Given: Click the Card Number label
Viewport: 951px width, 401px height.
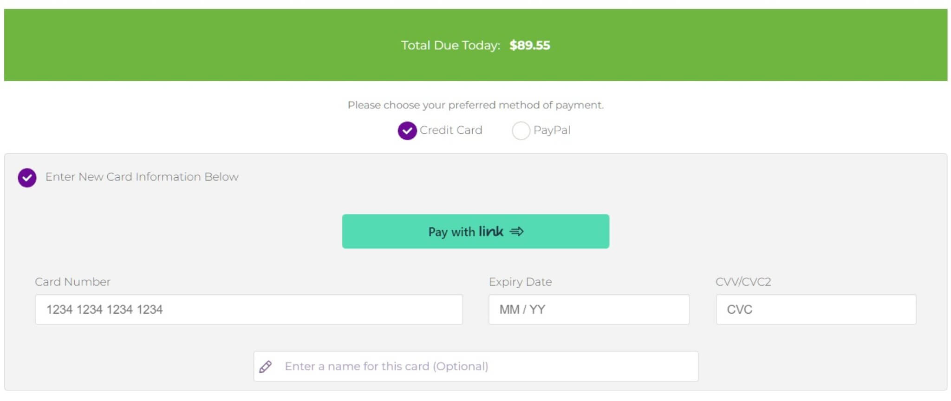Looking at the screenshot, I should [x=72, y=282].
